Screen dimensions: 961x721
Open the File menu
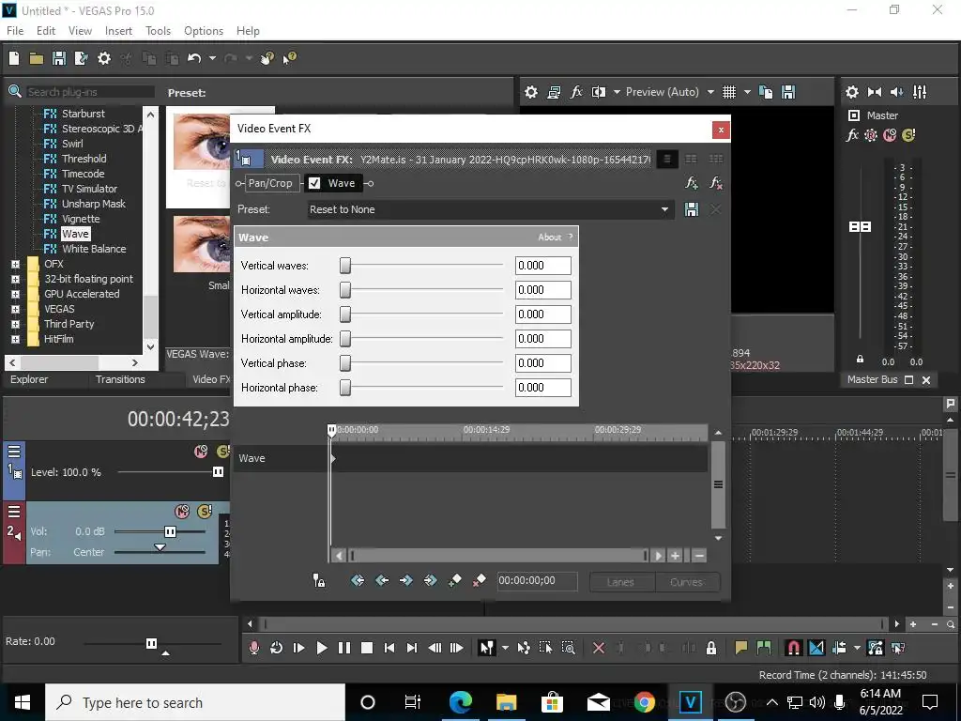click(15, 31)
